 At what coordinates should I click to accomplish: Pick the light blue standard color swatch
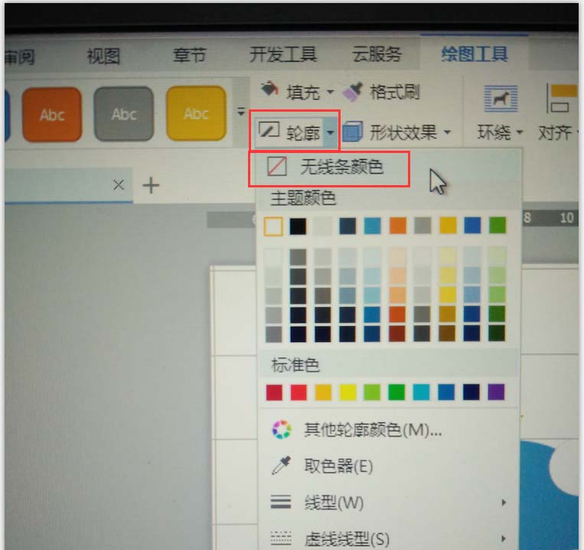421,392
